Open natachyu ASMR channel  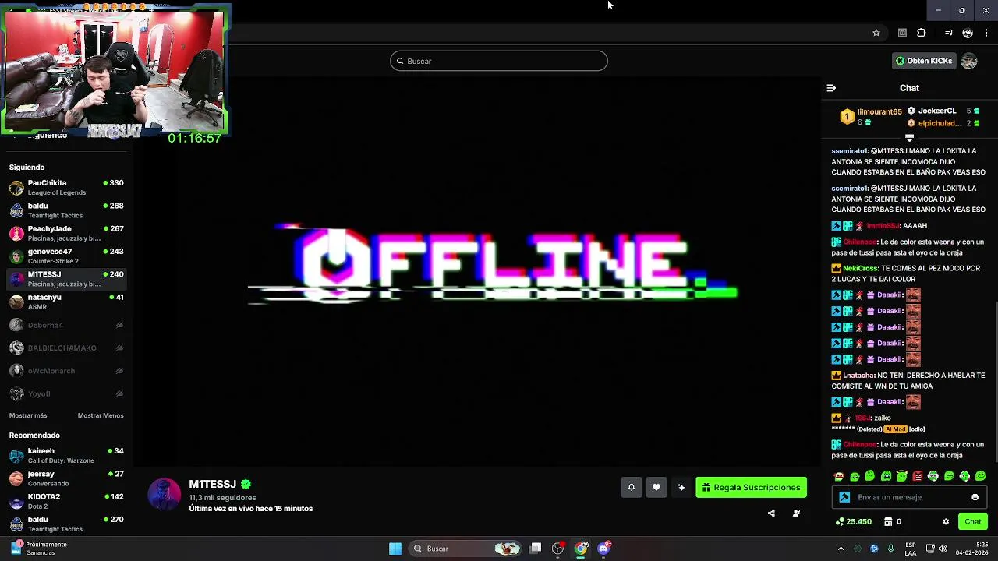tap(66, 302)
